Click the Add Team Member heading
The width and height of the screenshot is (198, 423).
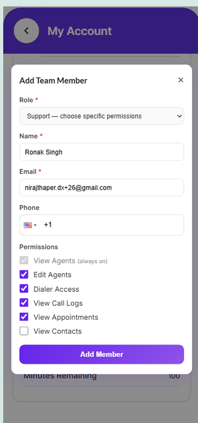pyautogui.click(x=53, y=81)
